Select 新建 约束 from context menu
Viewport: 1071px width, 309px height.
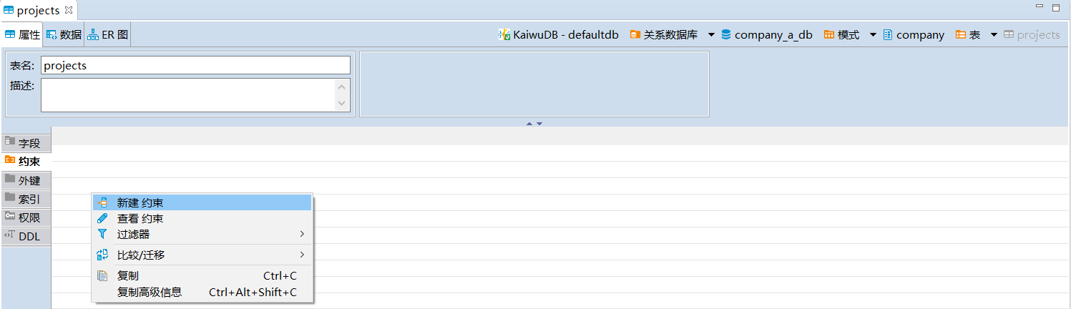tap(140, 203)
